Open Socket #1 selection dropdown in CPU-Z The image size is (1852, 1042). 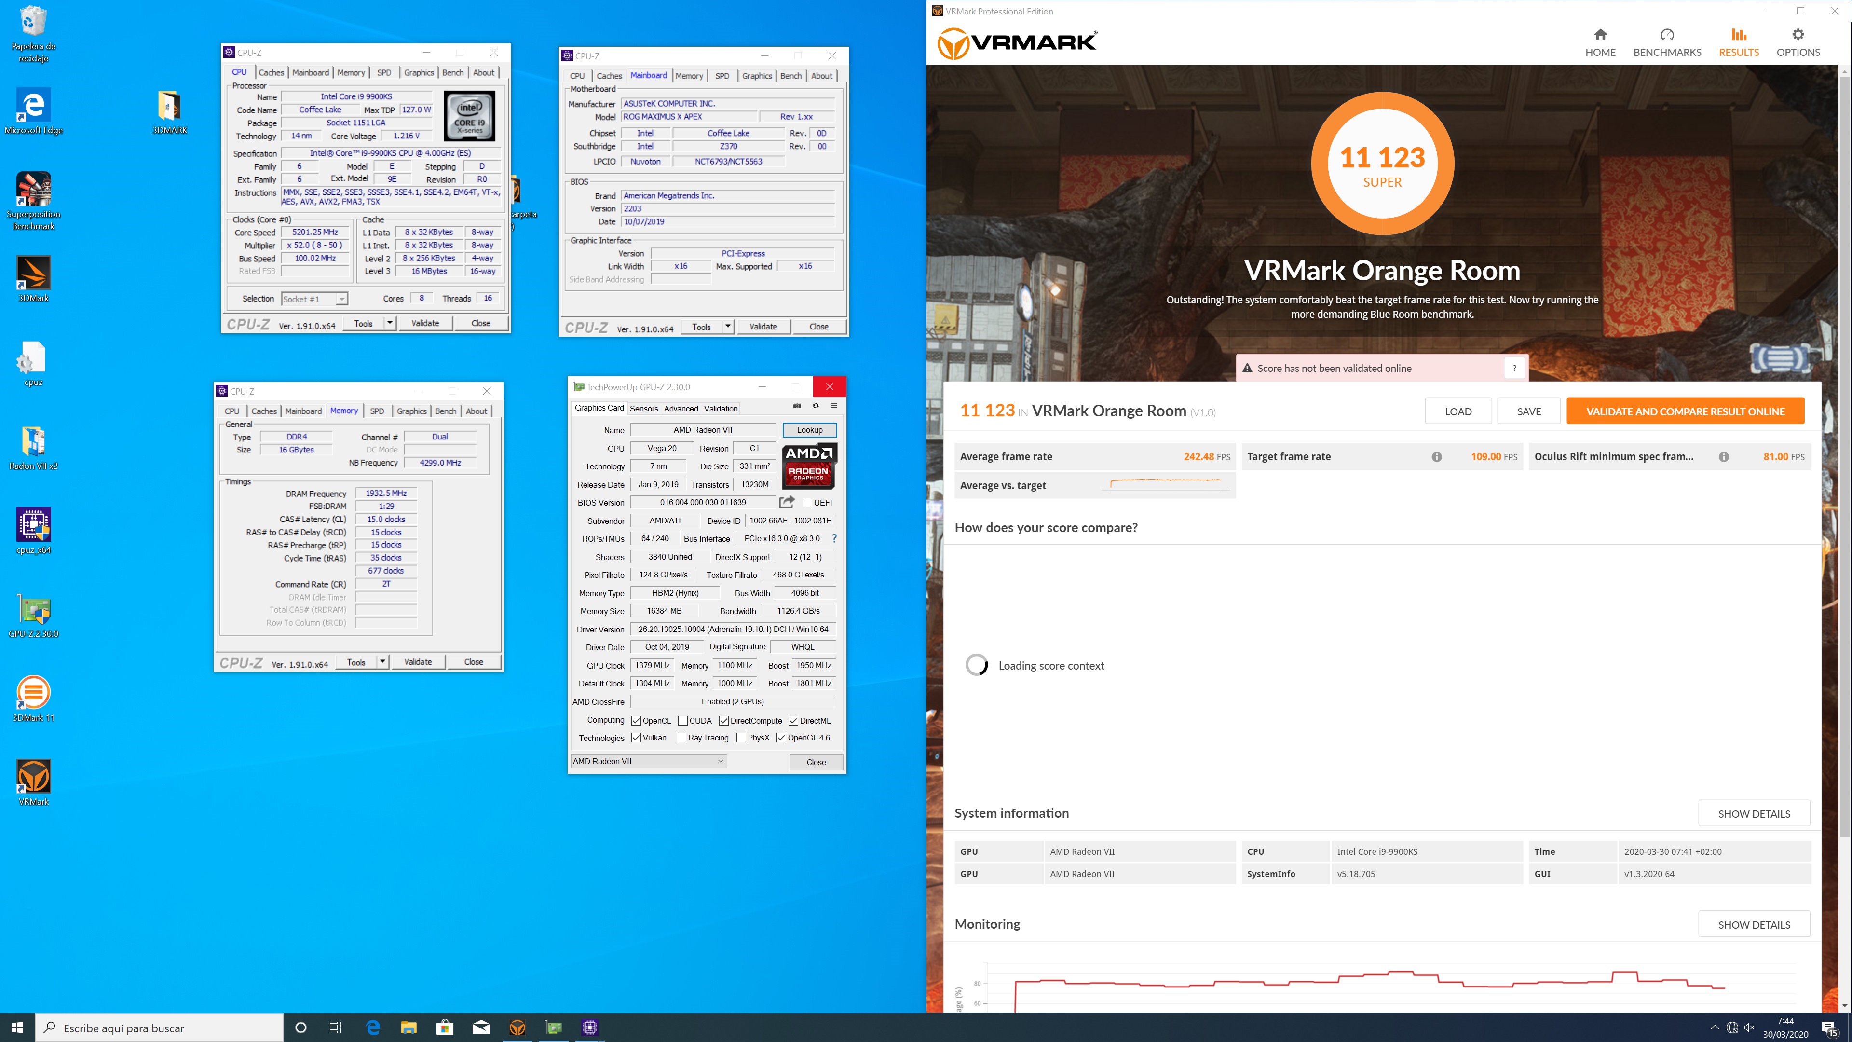click(x=314, y=299)
